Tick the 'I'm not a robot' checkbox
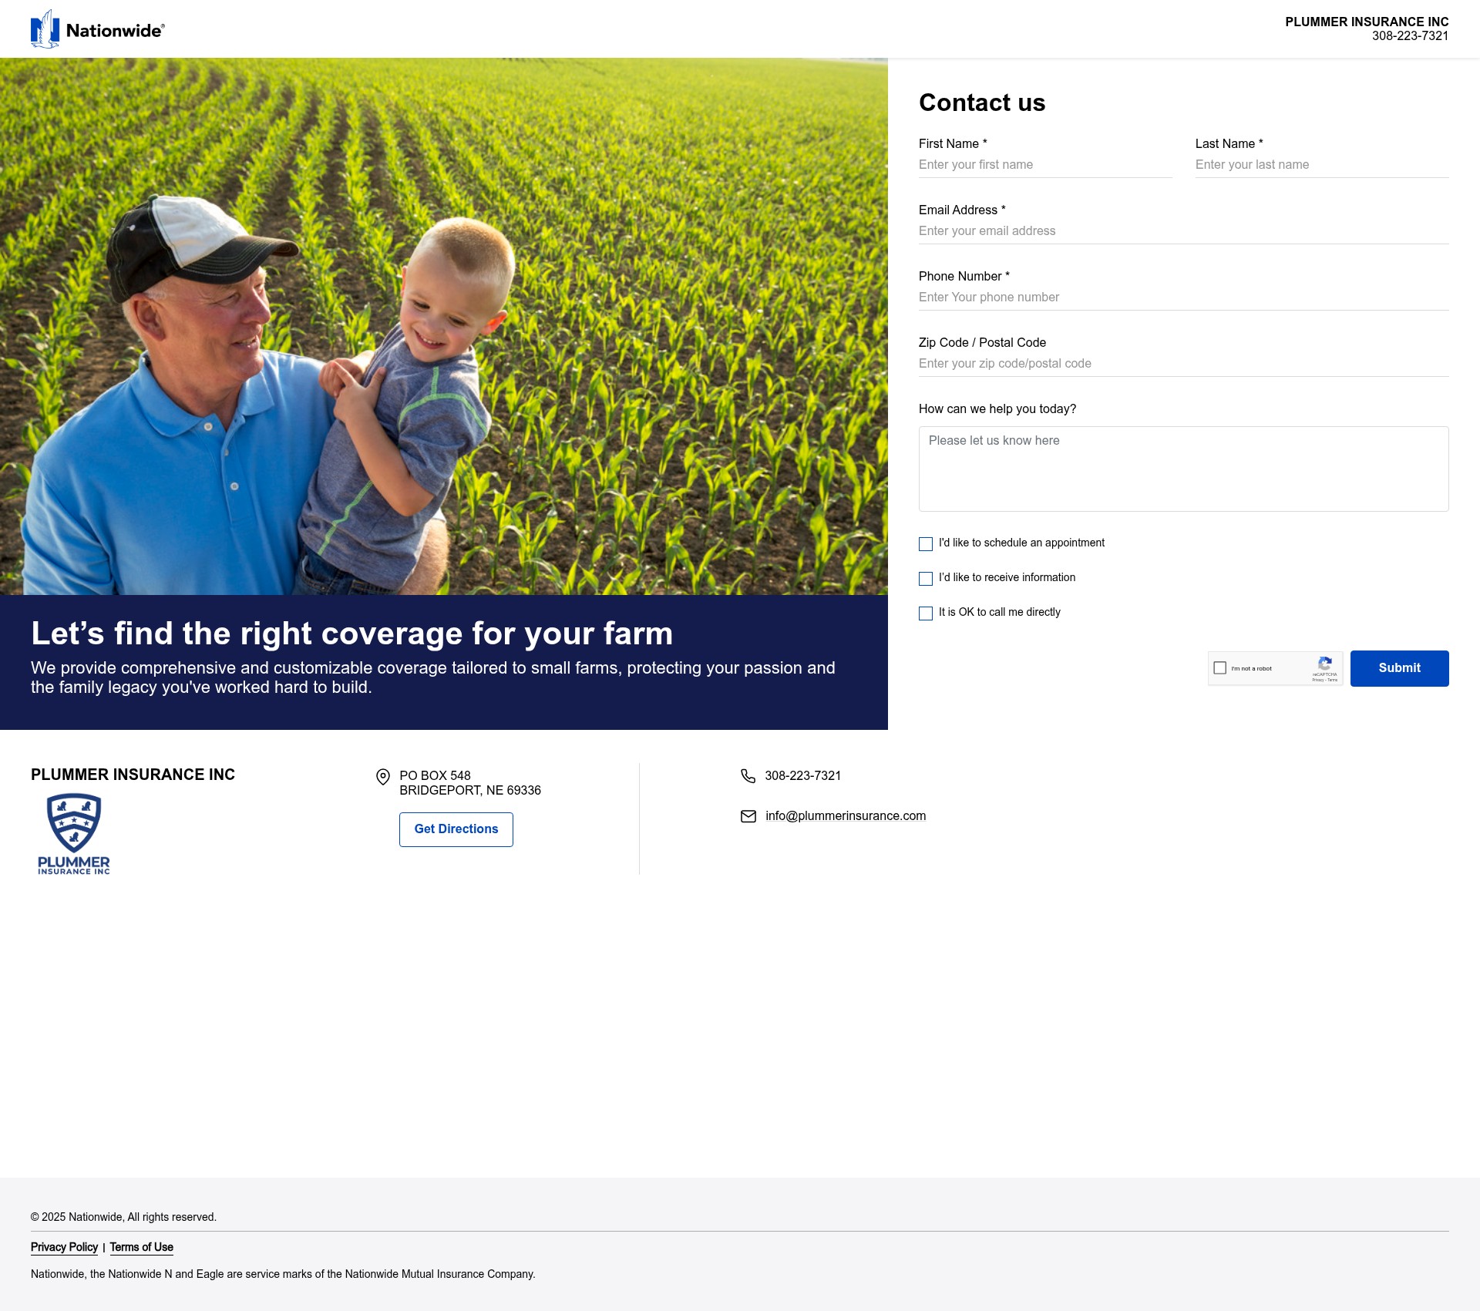The height and width of the screenshot is (1311, 1480). click(x=1220, y=668)
